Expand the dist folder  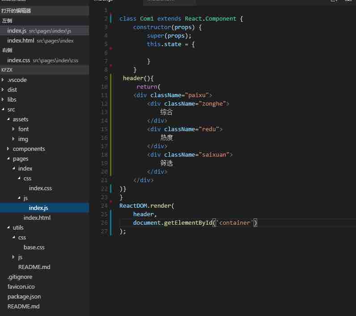point(12,90)
